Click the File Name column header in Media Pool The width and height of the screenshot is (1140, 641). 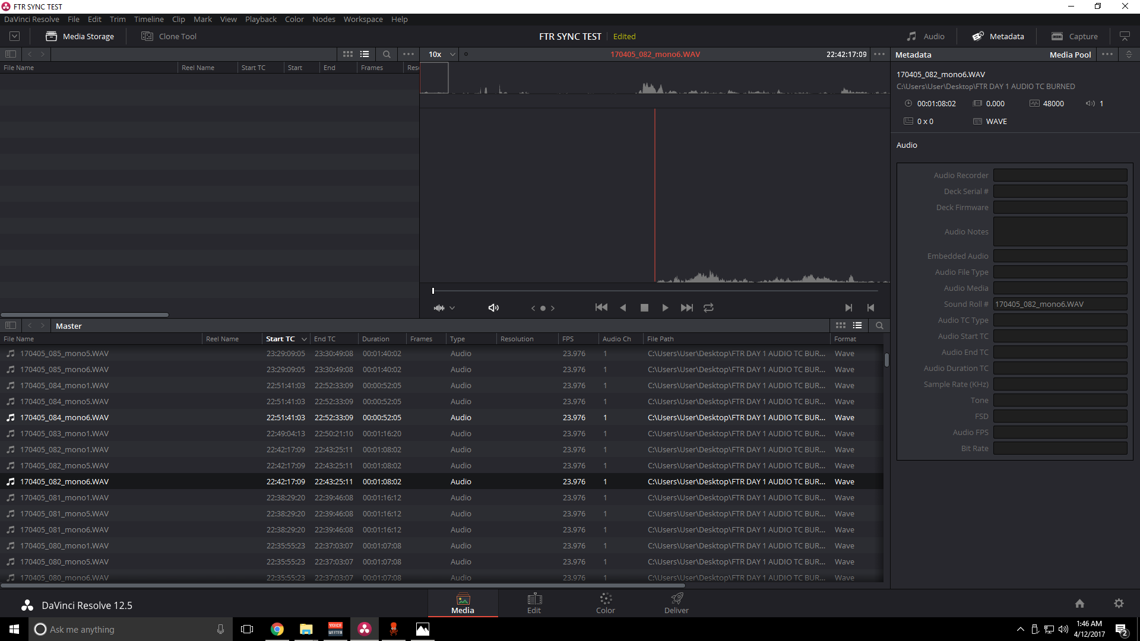(x=101, y=339)
